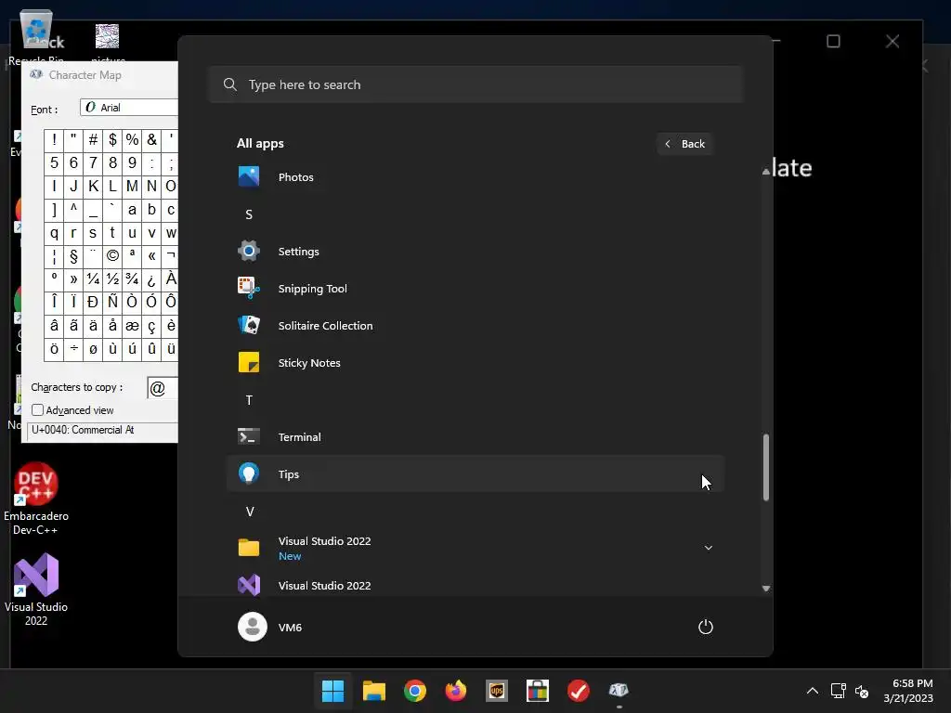Open the power options button
The height and width of the screenshot is (713, 951).
pyautogui.click(x=706, y=627)
